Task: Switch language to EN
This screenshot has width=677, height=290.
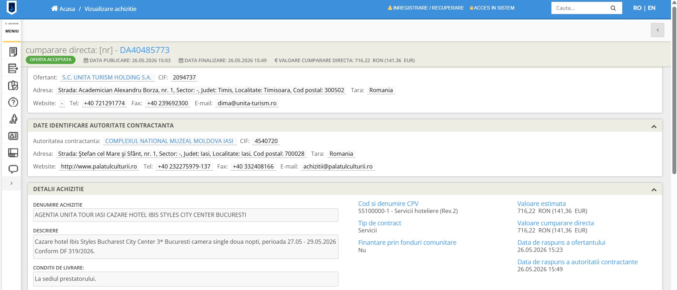Action: (x=652, y=8)
